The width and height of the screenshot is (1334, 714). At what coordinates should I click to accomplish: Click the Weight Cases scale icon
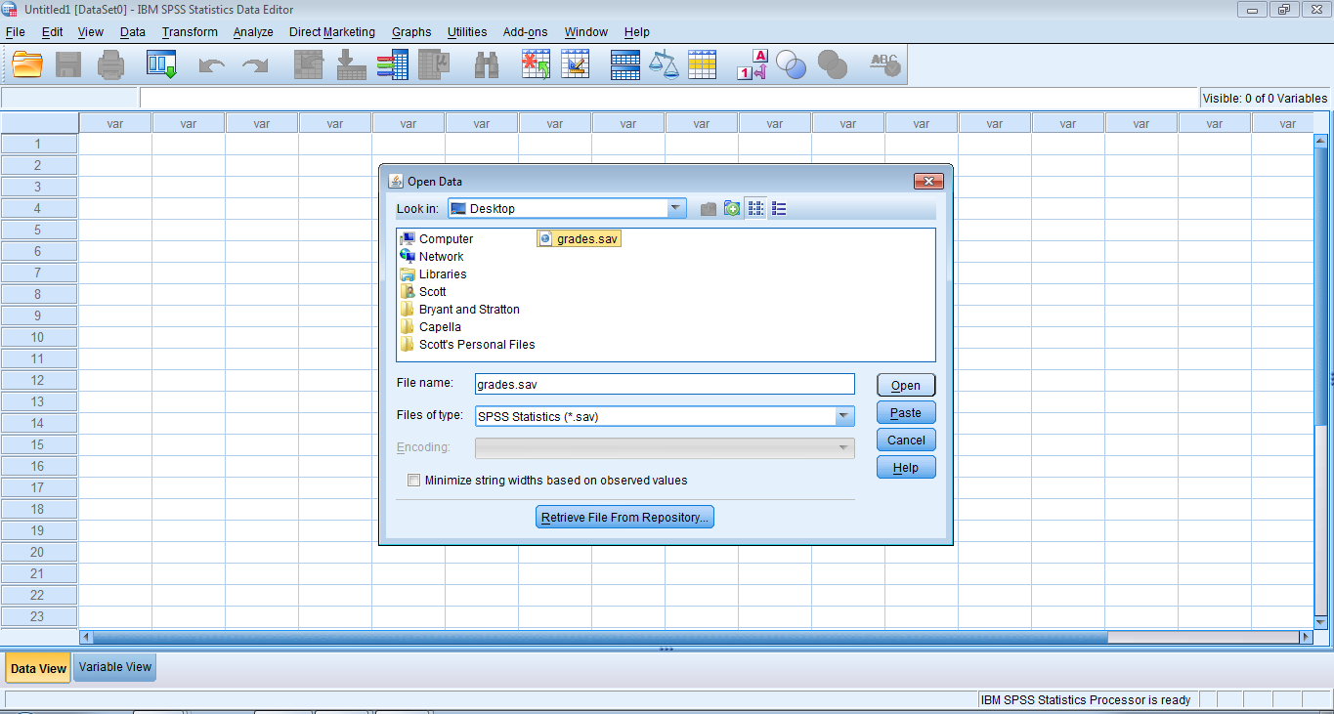coord(664,65)
